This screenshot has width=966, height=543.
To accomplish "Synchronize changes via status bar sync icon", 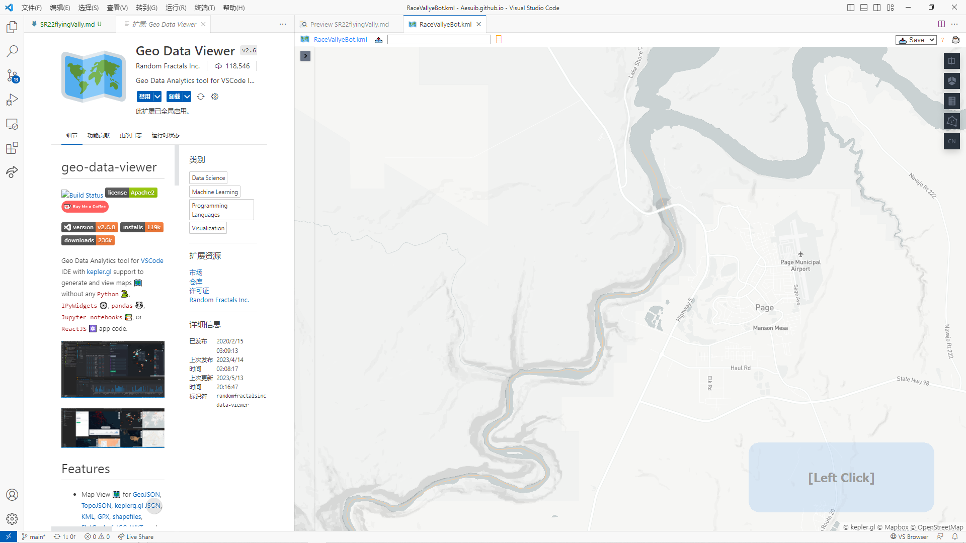I will tap(65, 536).
